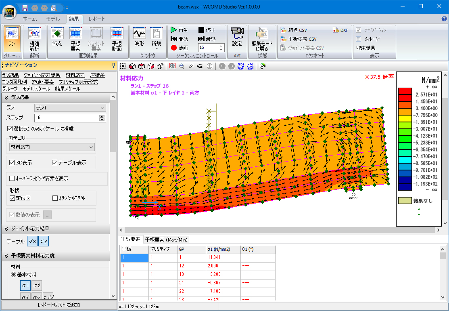Click the SHOT screenshot camera icon

tap(241, 66)
